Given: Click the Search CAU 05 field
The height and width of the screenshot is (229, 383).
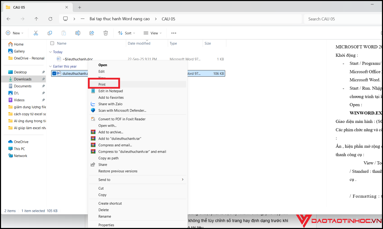Looking at the screenshot, I should pos(342,19).
